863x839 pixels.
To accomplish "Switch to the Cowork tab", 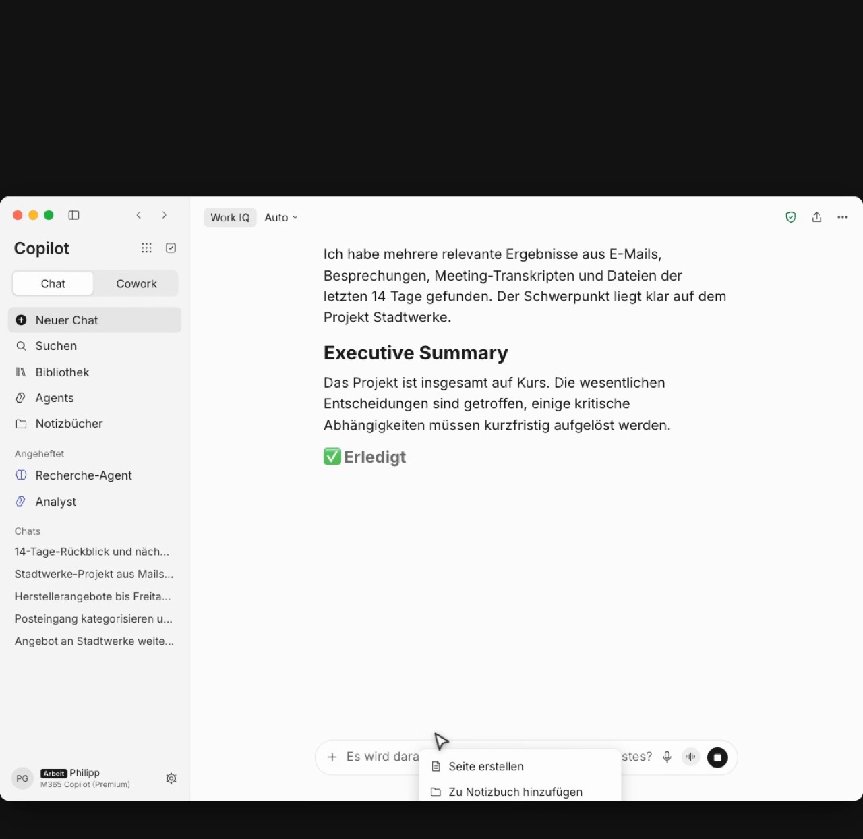I will click(136, 284).
